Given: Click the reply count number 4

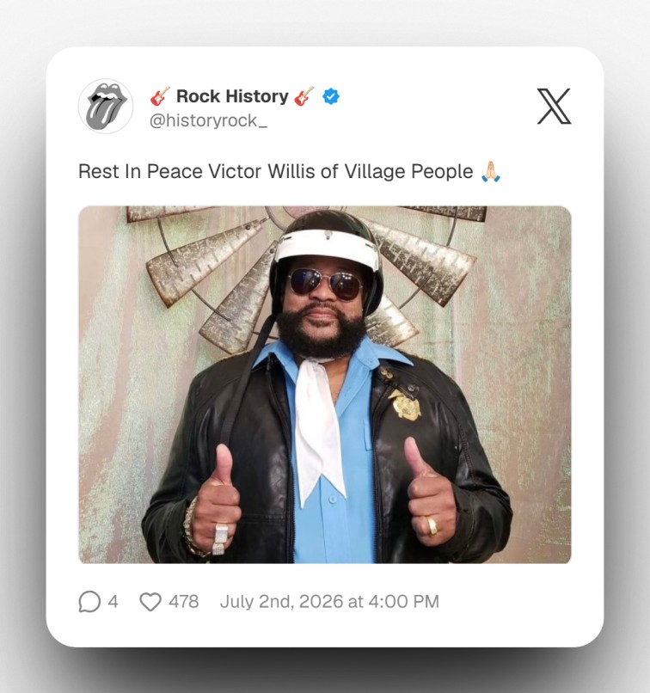Looking at the screenshot, I should click(x=113, y=602).
